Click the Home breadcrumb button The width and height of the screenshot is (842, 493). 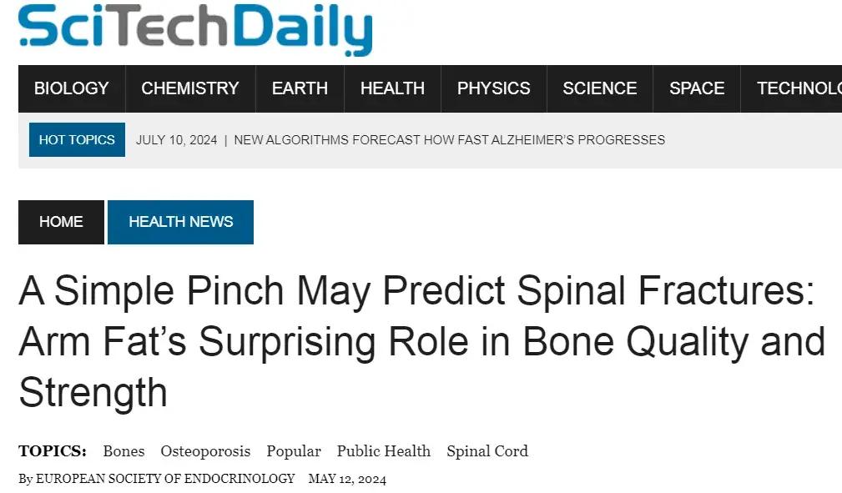pyautogui.click(x=61, y=222)
